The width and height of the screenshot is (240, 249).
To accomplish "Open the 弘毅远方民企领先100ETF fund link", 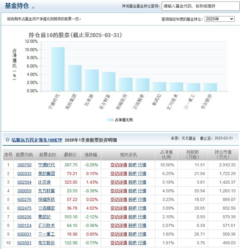I will pos(37,140).
